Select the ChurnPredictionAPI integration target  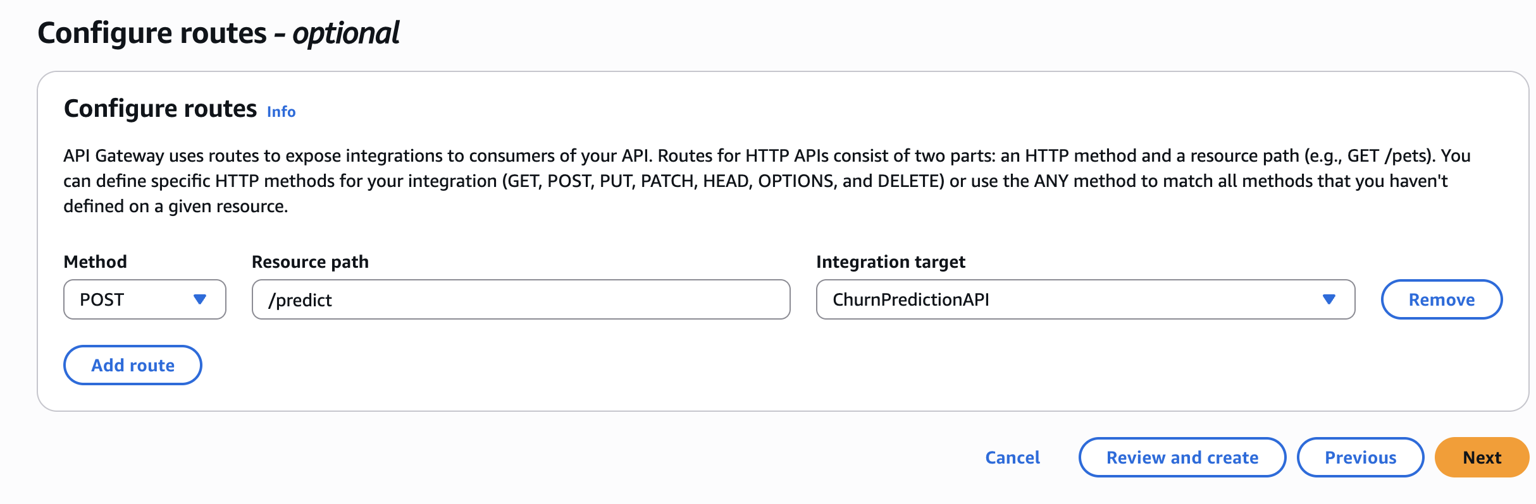pos(1085,299)
